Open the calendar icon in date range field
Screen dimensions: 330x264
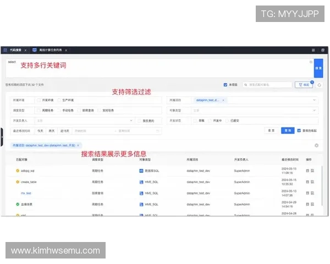tap(157, 131)
